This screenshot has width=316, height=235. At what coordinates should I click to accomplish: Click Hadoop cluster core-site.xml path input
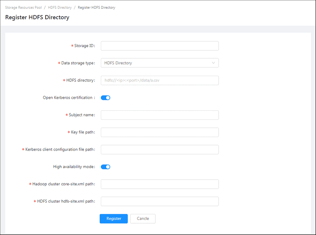click(x=160, y=184)
